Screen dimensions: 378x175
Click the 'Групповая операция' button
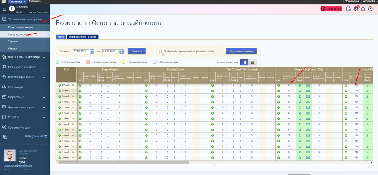point(241,51)
